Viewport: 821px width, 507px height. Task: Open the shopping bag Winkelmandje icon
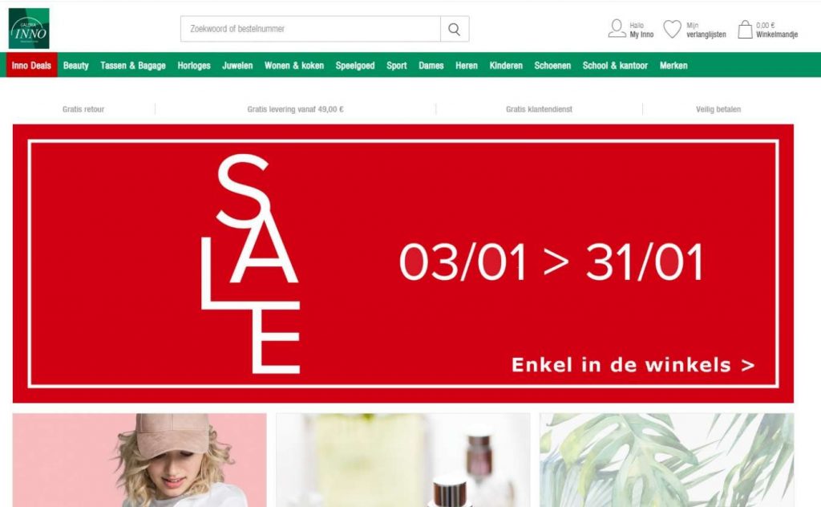745,30
